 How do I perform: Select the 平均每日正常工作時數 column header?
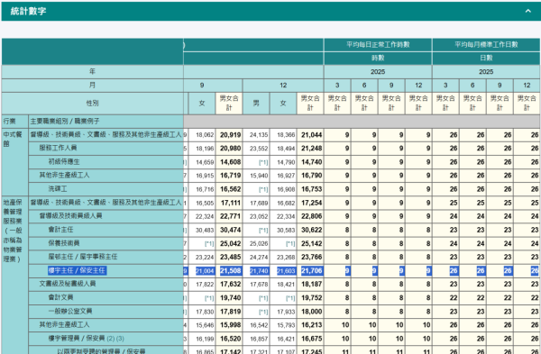pyautogui.click(x=378, y=44)
